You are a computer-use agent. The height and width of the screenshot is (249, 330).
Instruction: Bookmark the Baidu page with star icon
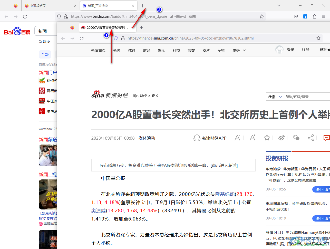[x=262, y=16]
